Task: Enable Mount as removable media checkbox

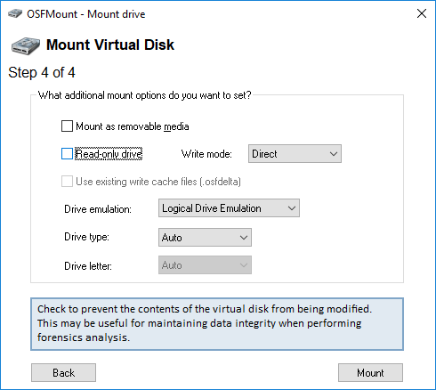Action: (x=67, y=126)
